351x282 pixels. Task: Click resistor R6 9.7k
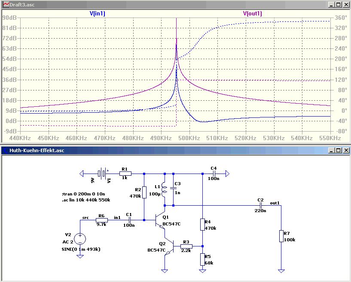[x=102, y=220]
